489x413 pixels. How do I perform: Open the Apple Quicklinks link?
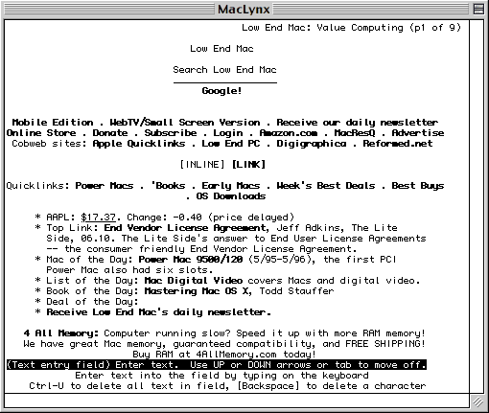click(x=139, y=144)
